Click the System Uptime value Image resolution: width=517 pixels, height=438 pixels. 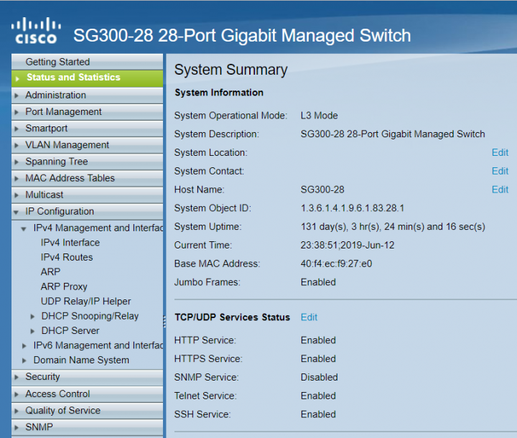click(393, 227)
